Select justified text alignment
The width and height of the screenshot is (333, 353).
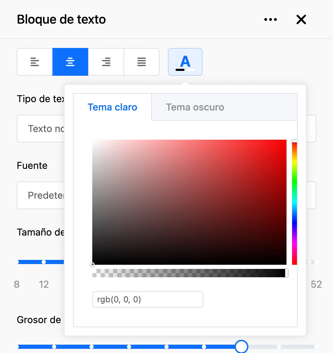pyautogui.click(x=142, y=62)
